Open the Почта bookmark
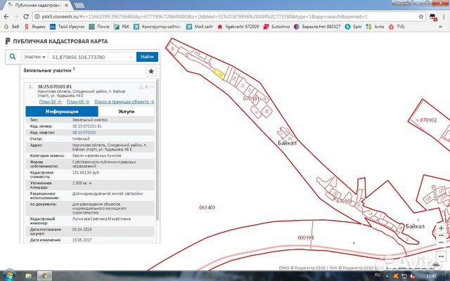The width and height of the screenshot is (450, 281). pos(99,27)
